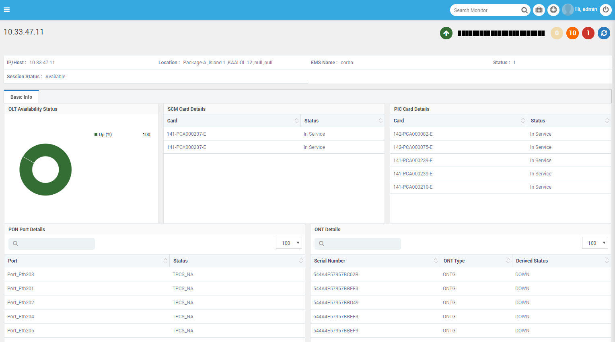Click the black availability progress bar
This screenshot has width=615, height=342.
pyautogui.click(x=501, y=33)
